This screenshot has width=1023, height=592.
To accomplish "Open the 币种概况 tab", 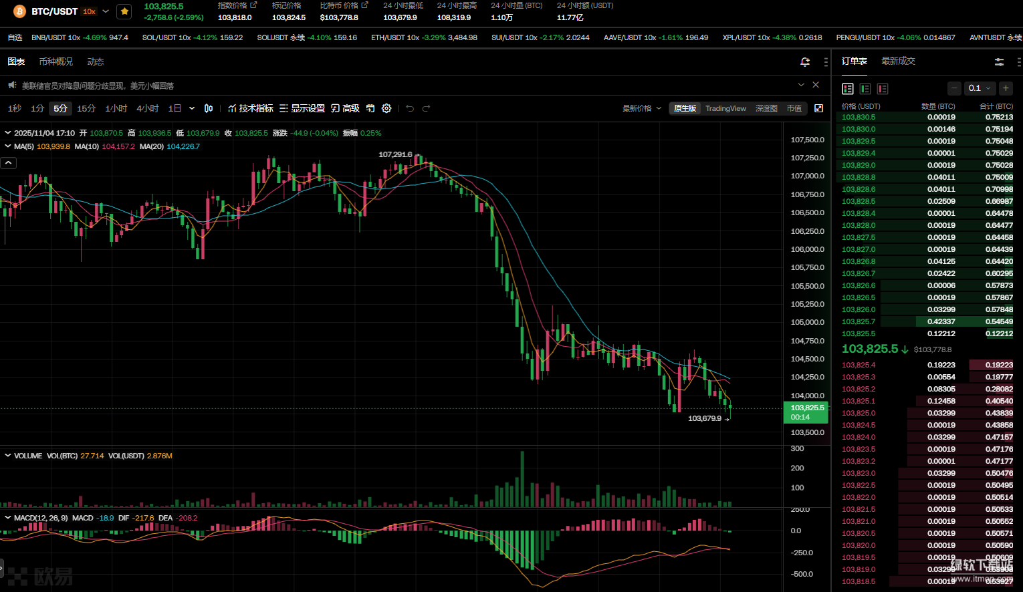I will [56, 62].
